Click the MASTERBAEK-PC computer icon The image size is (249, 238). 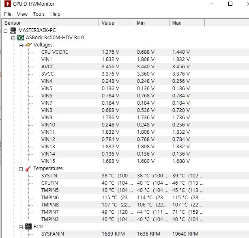pos(13,30)
